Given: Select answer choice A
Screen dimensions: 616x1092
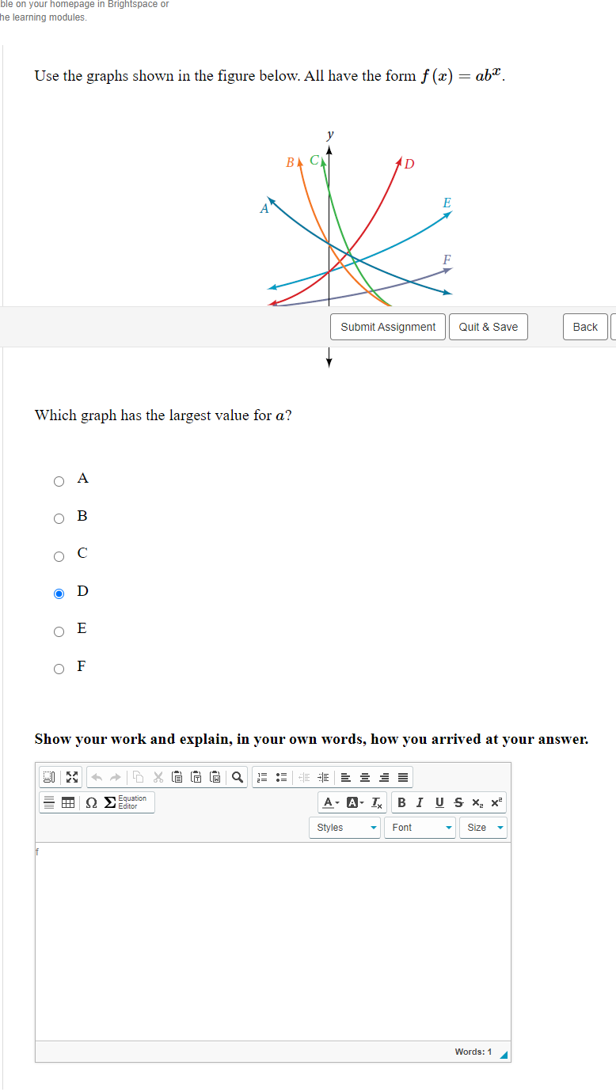Looking at the screenshot, I should (x=59, y=480).
